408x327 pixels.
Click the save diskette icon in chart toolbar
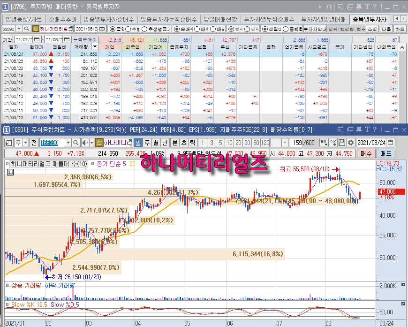342,143
